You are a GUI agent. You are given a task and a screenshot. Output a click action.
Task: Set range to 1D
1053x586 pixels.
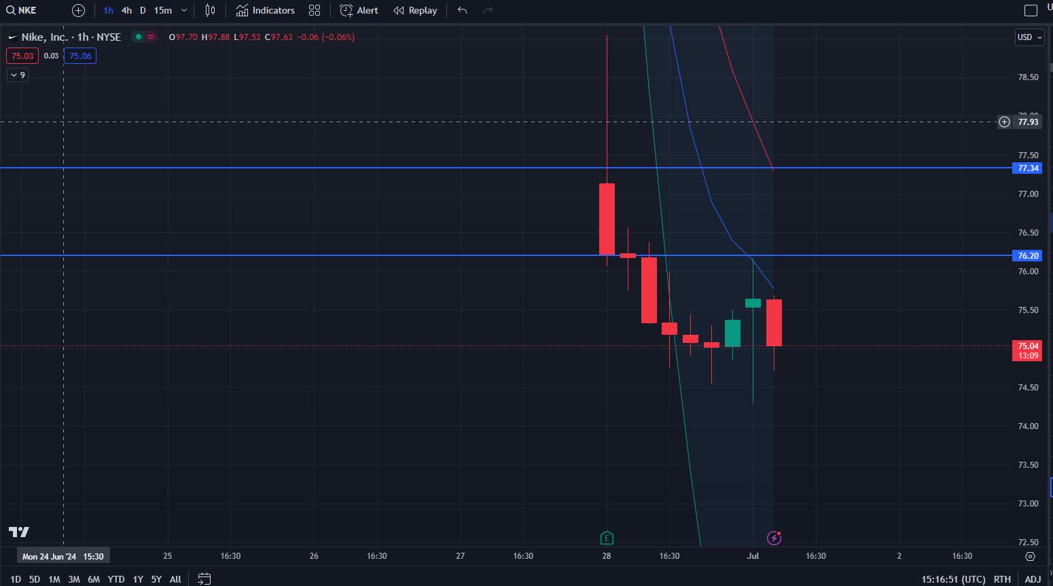click(15, 579)
